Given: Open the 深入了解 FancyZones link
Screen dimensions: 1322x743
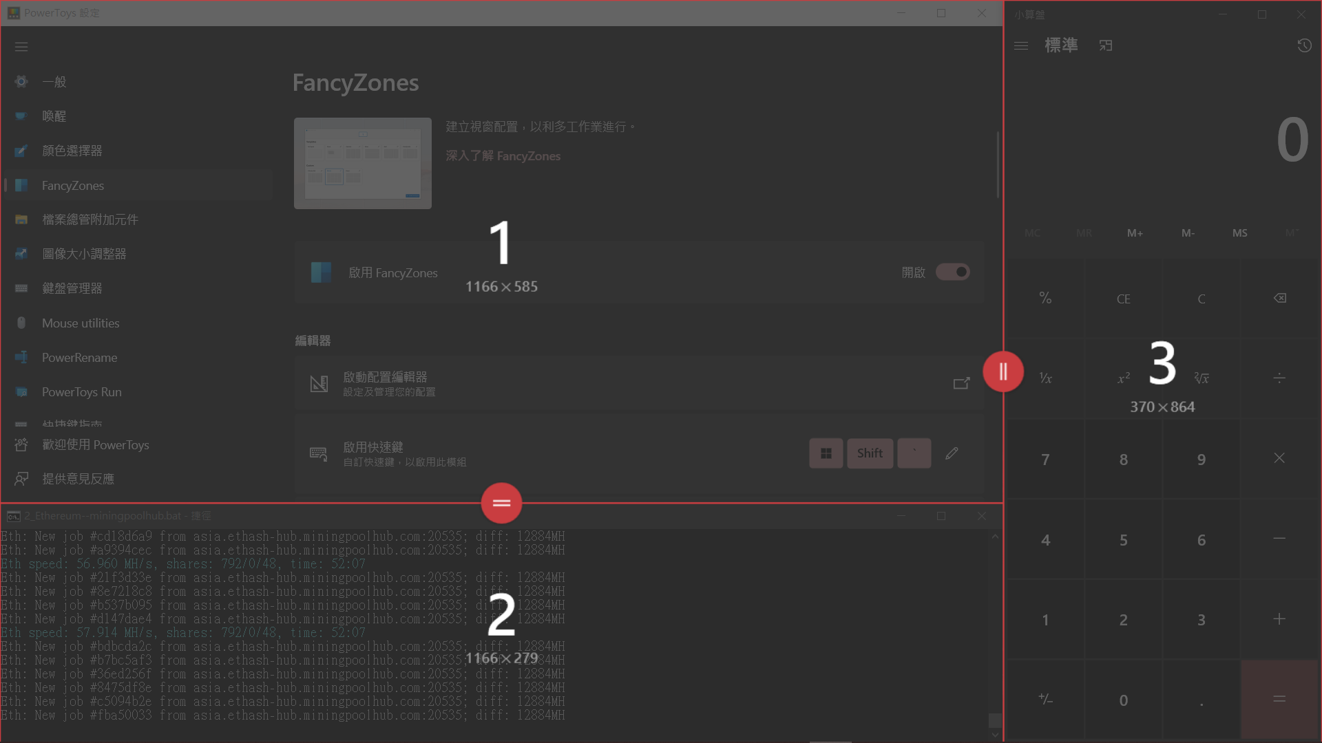Looking at the screenshot, I should click(x=503, y=156).
